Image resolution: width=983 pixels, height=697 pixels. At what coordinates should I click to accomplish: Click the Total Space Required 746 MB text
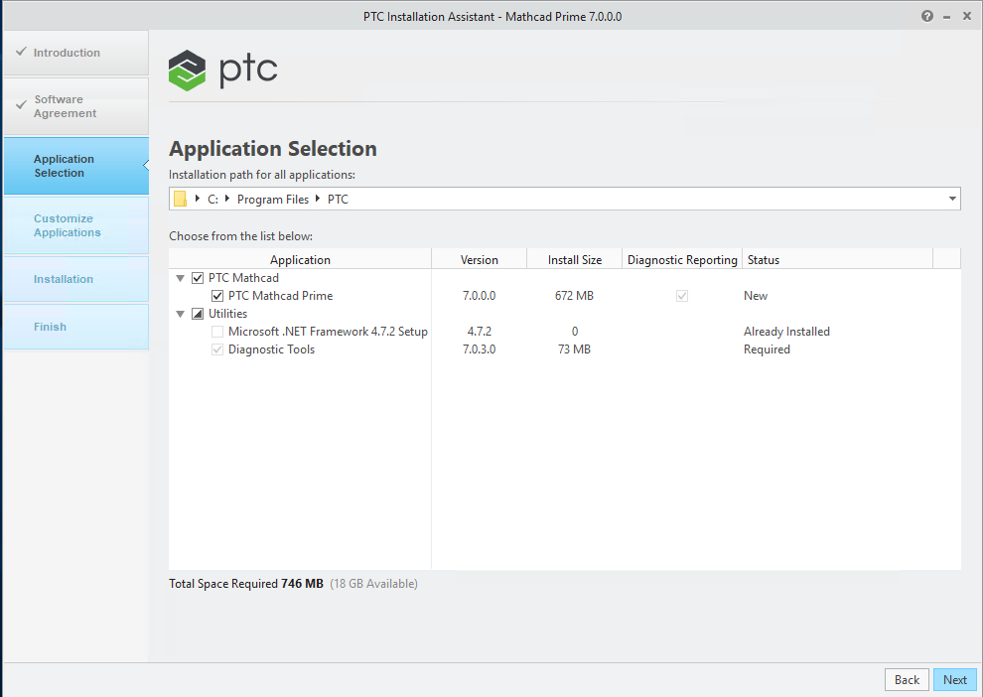tap(246, 584)
